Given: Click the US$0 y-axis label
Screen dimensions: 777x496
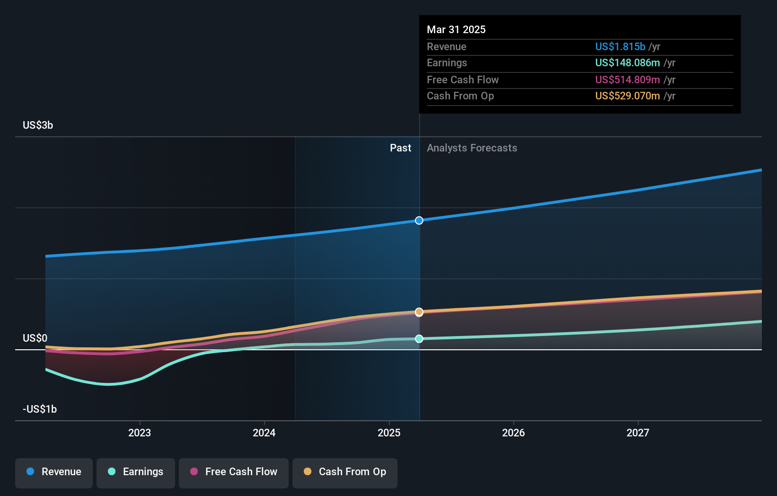Looking at the screenshot, I should click(x=35, y=338).
